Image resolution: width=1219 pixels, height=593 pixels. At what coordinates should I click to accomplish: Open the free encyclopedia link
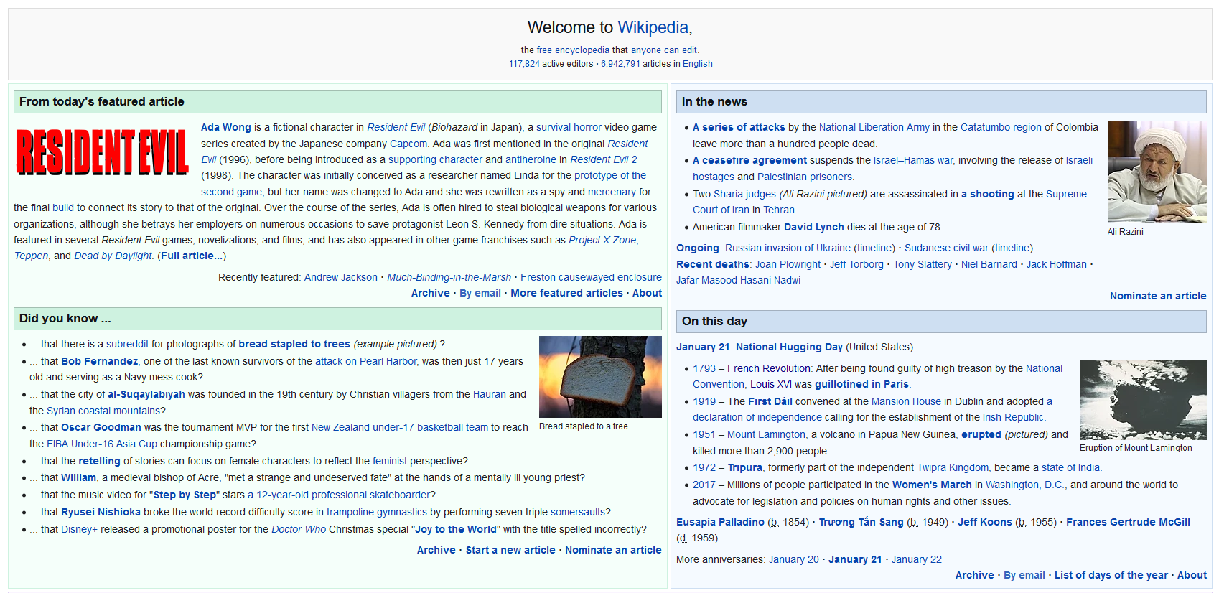click(x=573, y=50)
